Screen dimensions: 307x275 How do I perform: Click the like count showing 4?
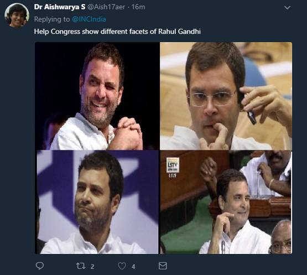tap(133, 267)
